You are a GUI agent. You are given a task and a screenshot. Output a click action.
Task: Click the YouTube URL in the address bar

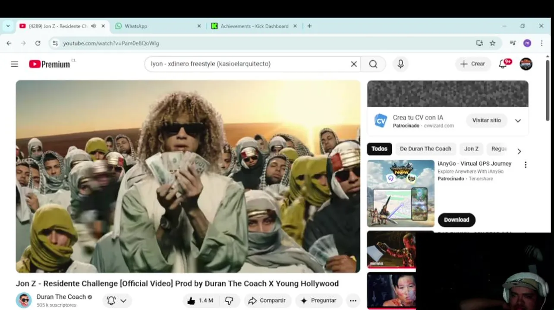coord(111,43)
